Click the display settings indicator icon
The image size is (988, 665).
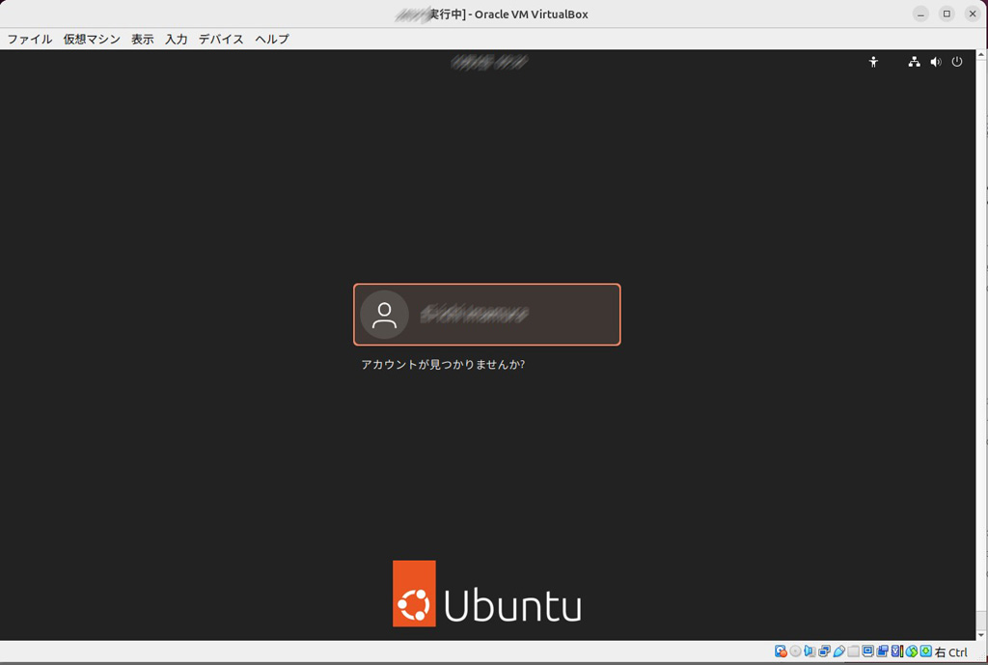click(x=867, y=651)
